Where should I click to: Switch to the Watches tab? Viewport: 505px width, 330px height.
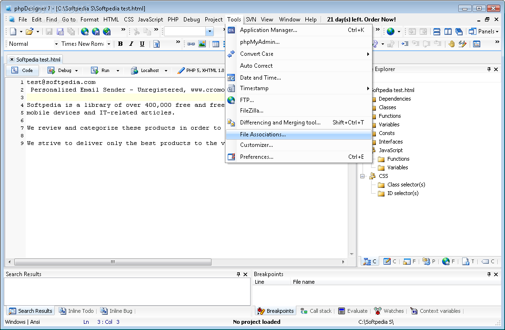coord(389,311)
